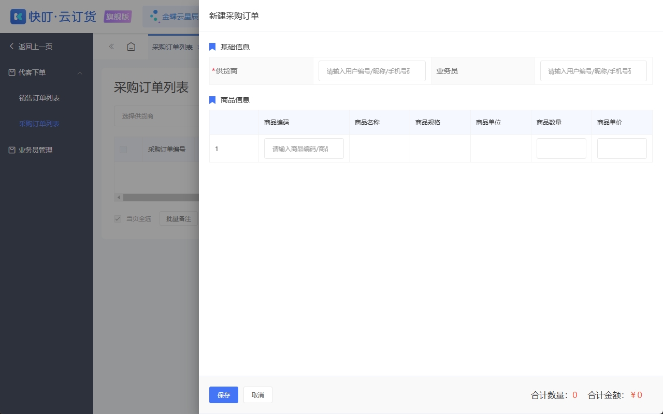Click the 代客下单 clipboard icon
Image resolution: width=663 pixels, height=414 pixels.
(12, 72)
